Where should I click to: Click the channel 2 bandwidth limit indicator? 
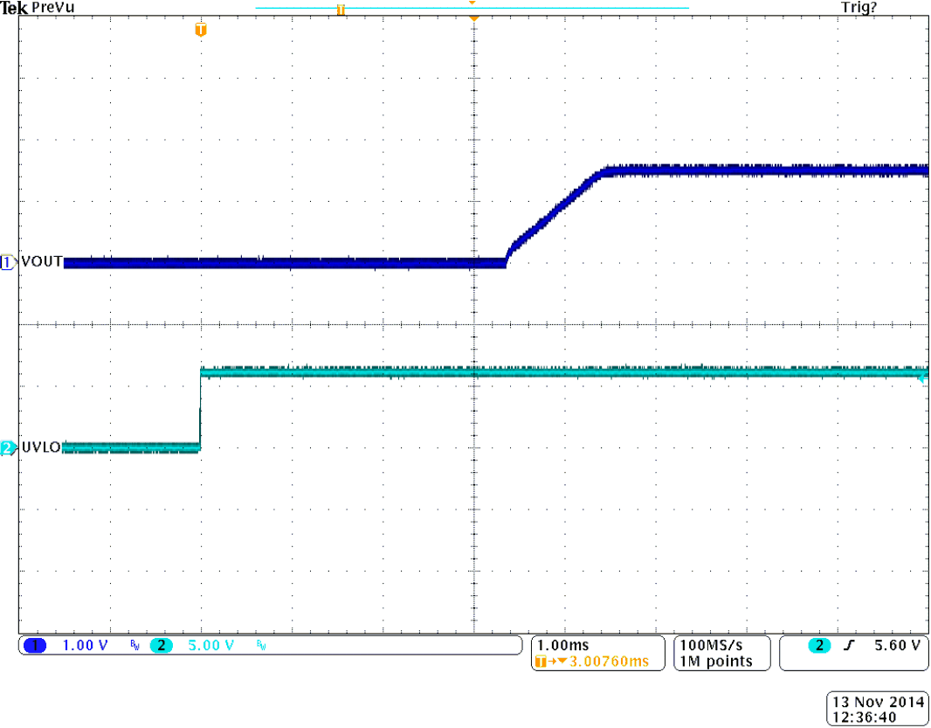[x=260, y=646]
